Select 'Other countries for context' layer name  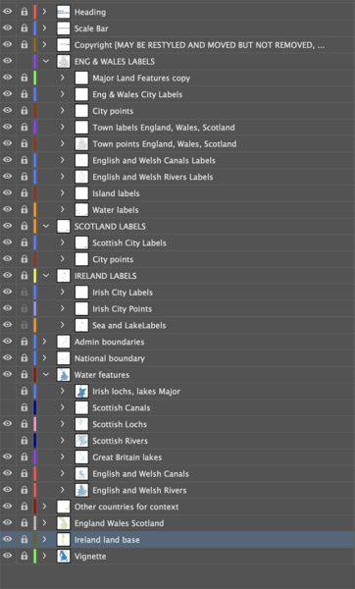pyautogui.click(x=127, y=507)
